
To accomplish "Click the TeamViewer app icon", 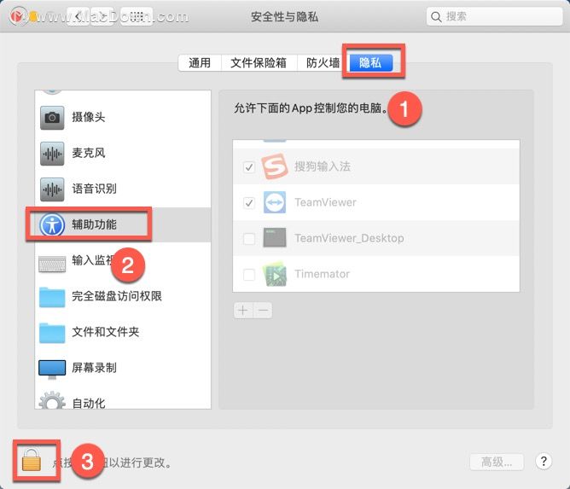I will [275, 202].
